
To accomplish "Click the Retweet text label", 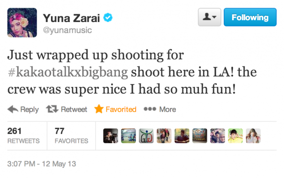I will click(x=74, y=109).
